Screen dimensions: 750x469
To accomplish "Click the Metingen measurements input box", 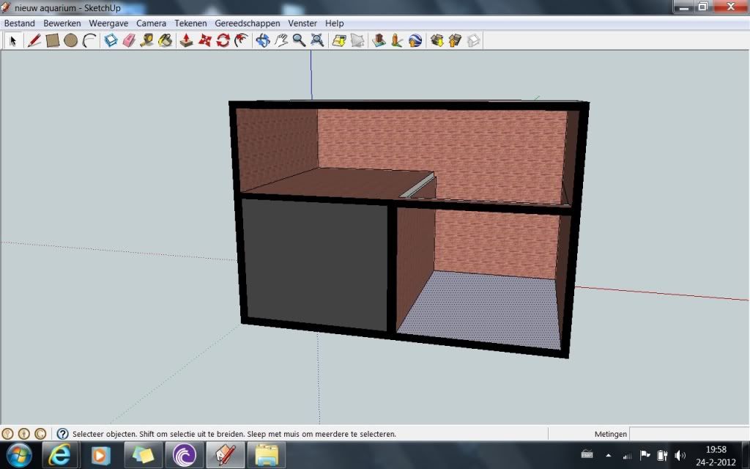I will point(688,434).
